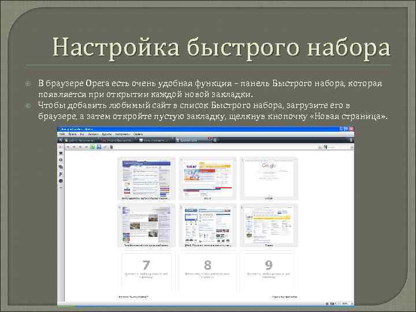Open the closed tabs trash icon

[x=351, y=140]
